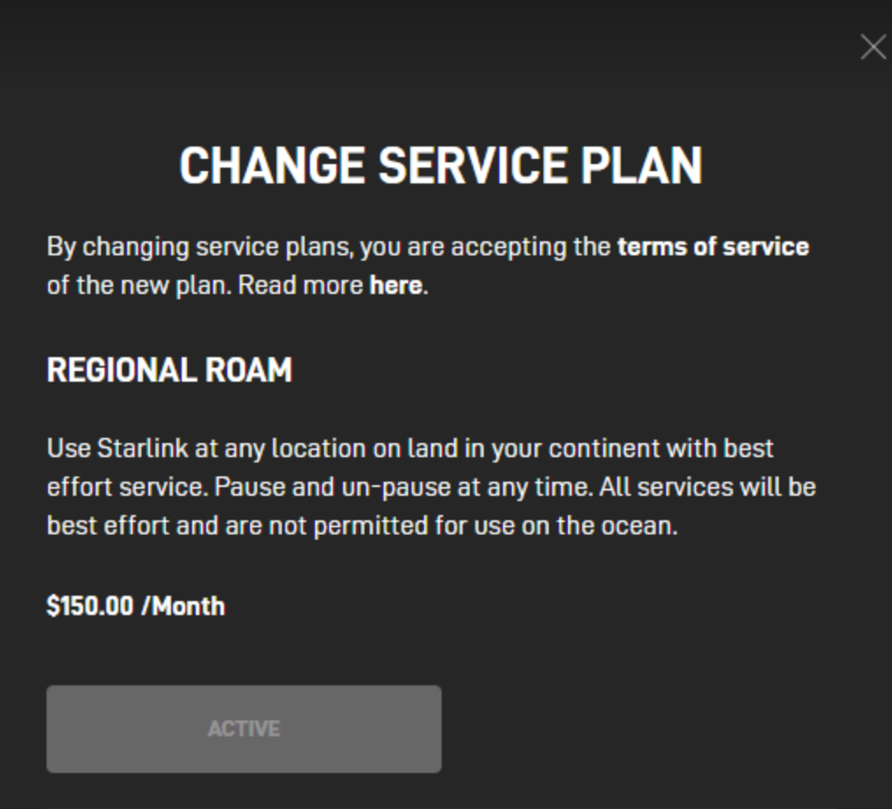
Task: Click the "in your continent" phrase
Action: coord(543,447)
